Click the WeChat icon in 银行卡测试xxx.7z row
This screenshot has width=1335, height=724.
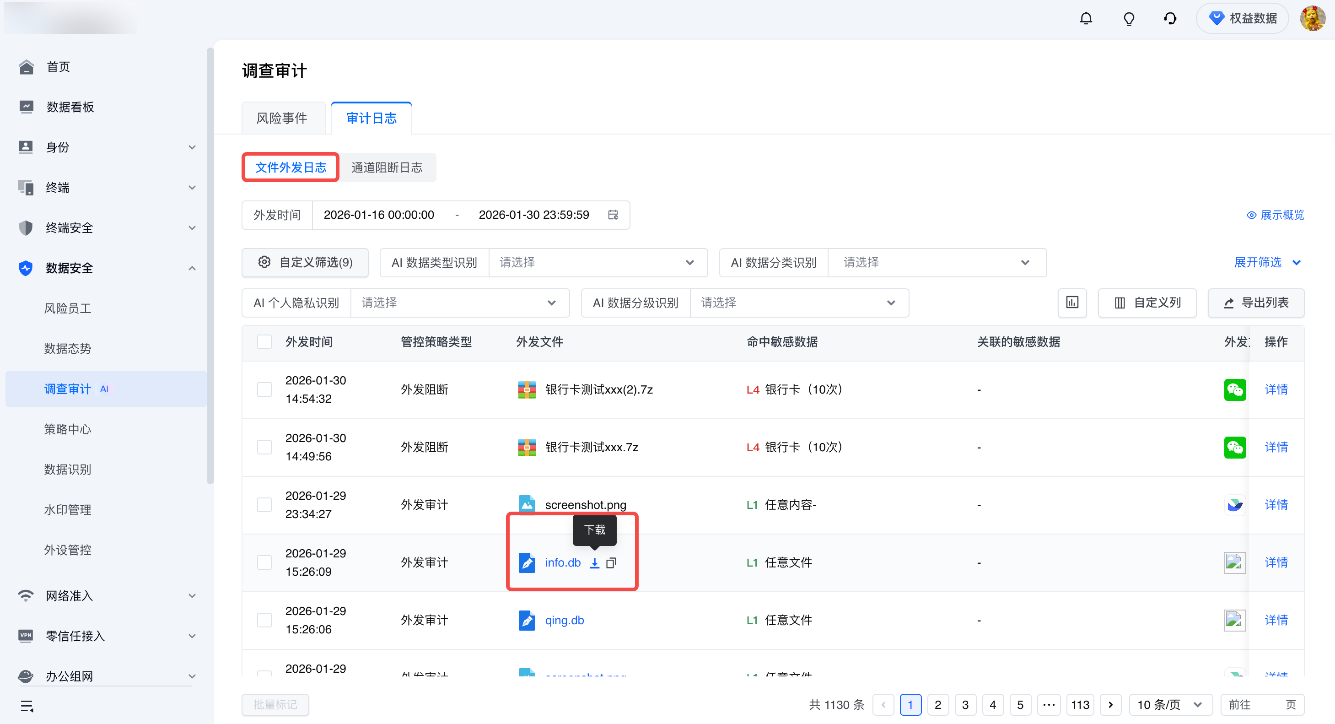point(1234,447)
